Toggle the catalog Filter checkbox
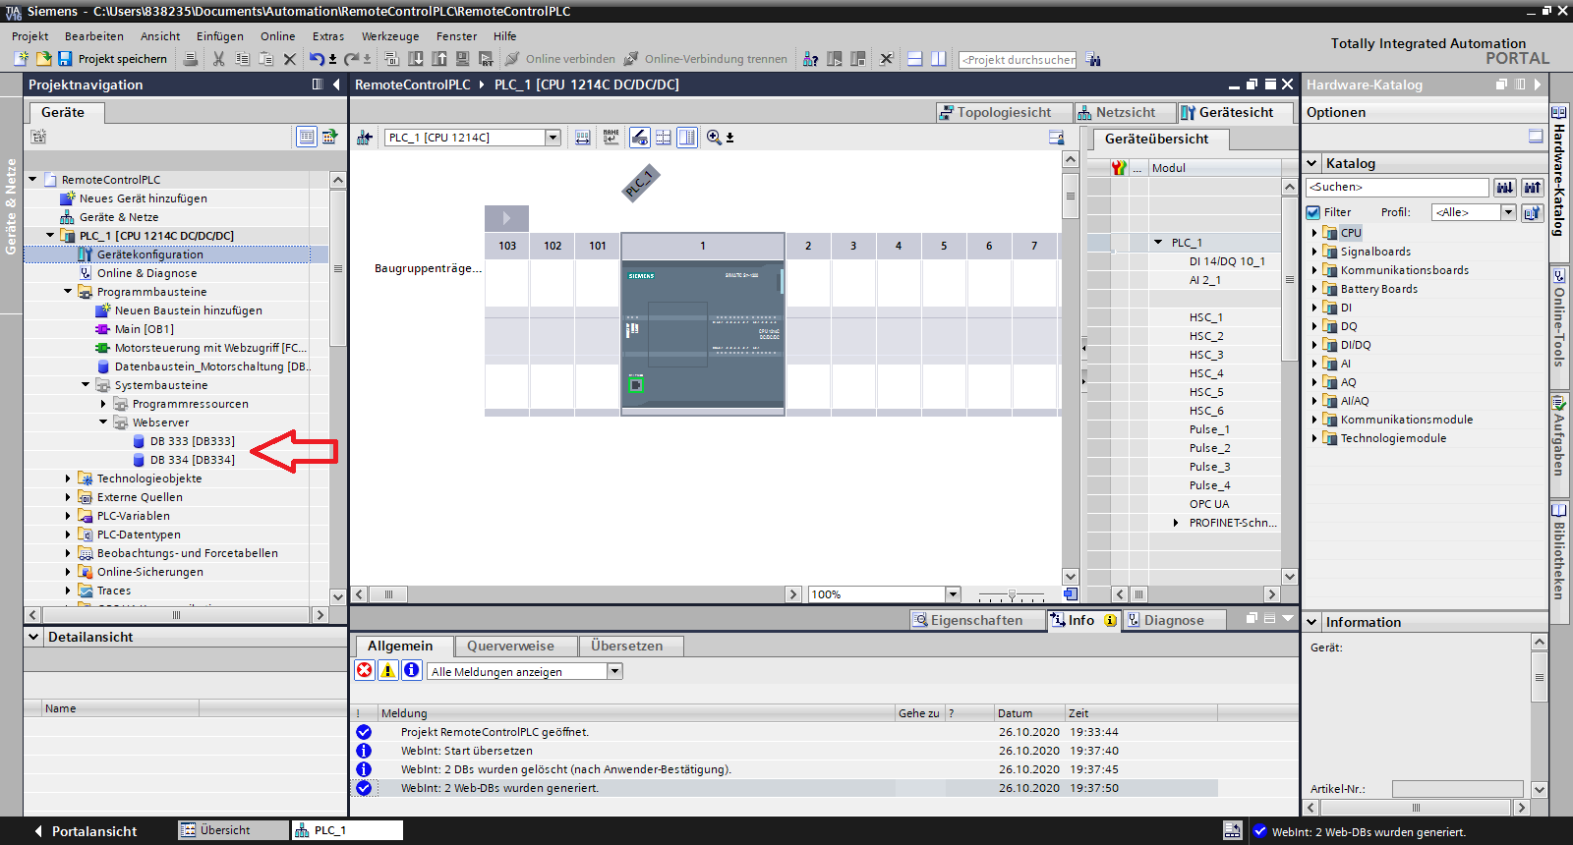The height and width of the screenshot is (845, 1573). click(1313, 212)
